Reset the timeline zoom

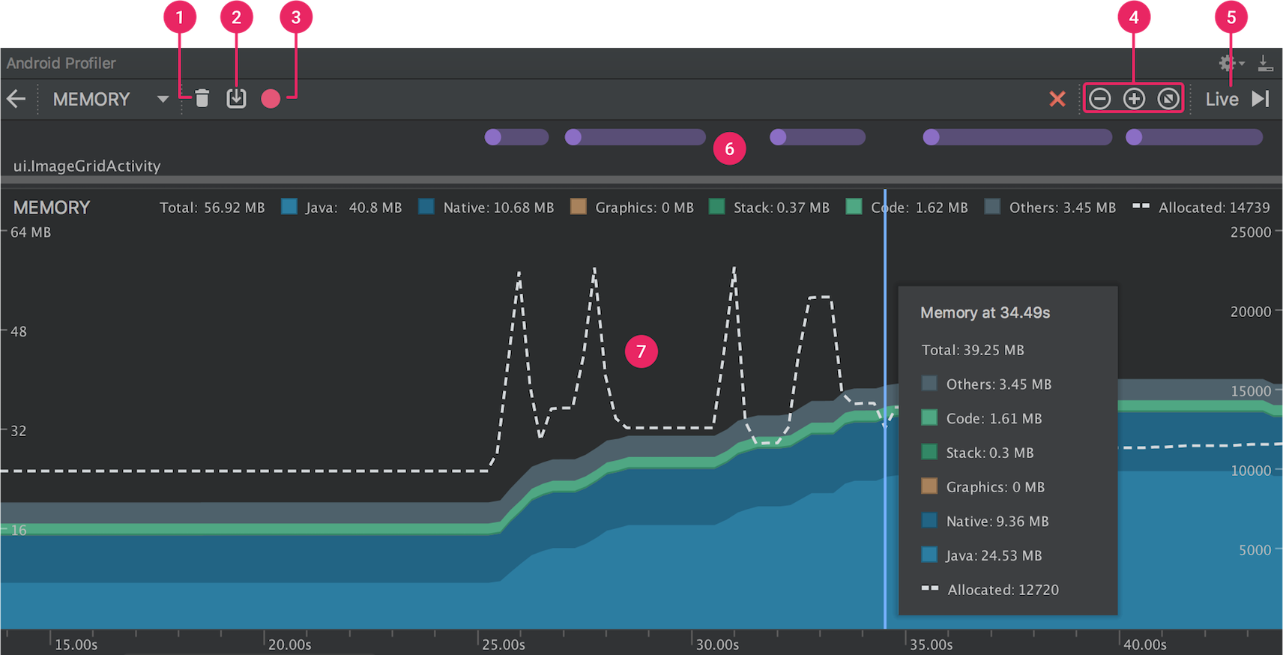tap(1168, 99)
